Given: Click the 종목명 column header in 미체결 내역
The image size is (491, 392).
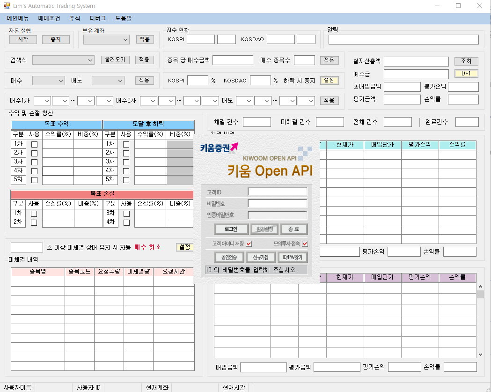Looking at the screenshot, I should point(38,272).
